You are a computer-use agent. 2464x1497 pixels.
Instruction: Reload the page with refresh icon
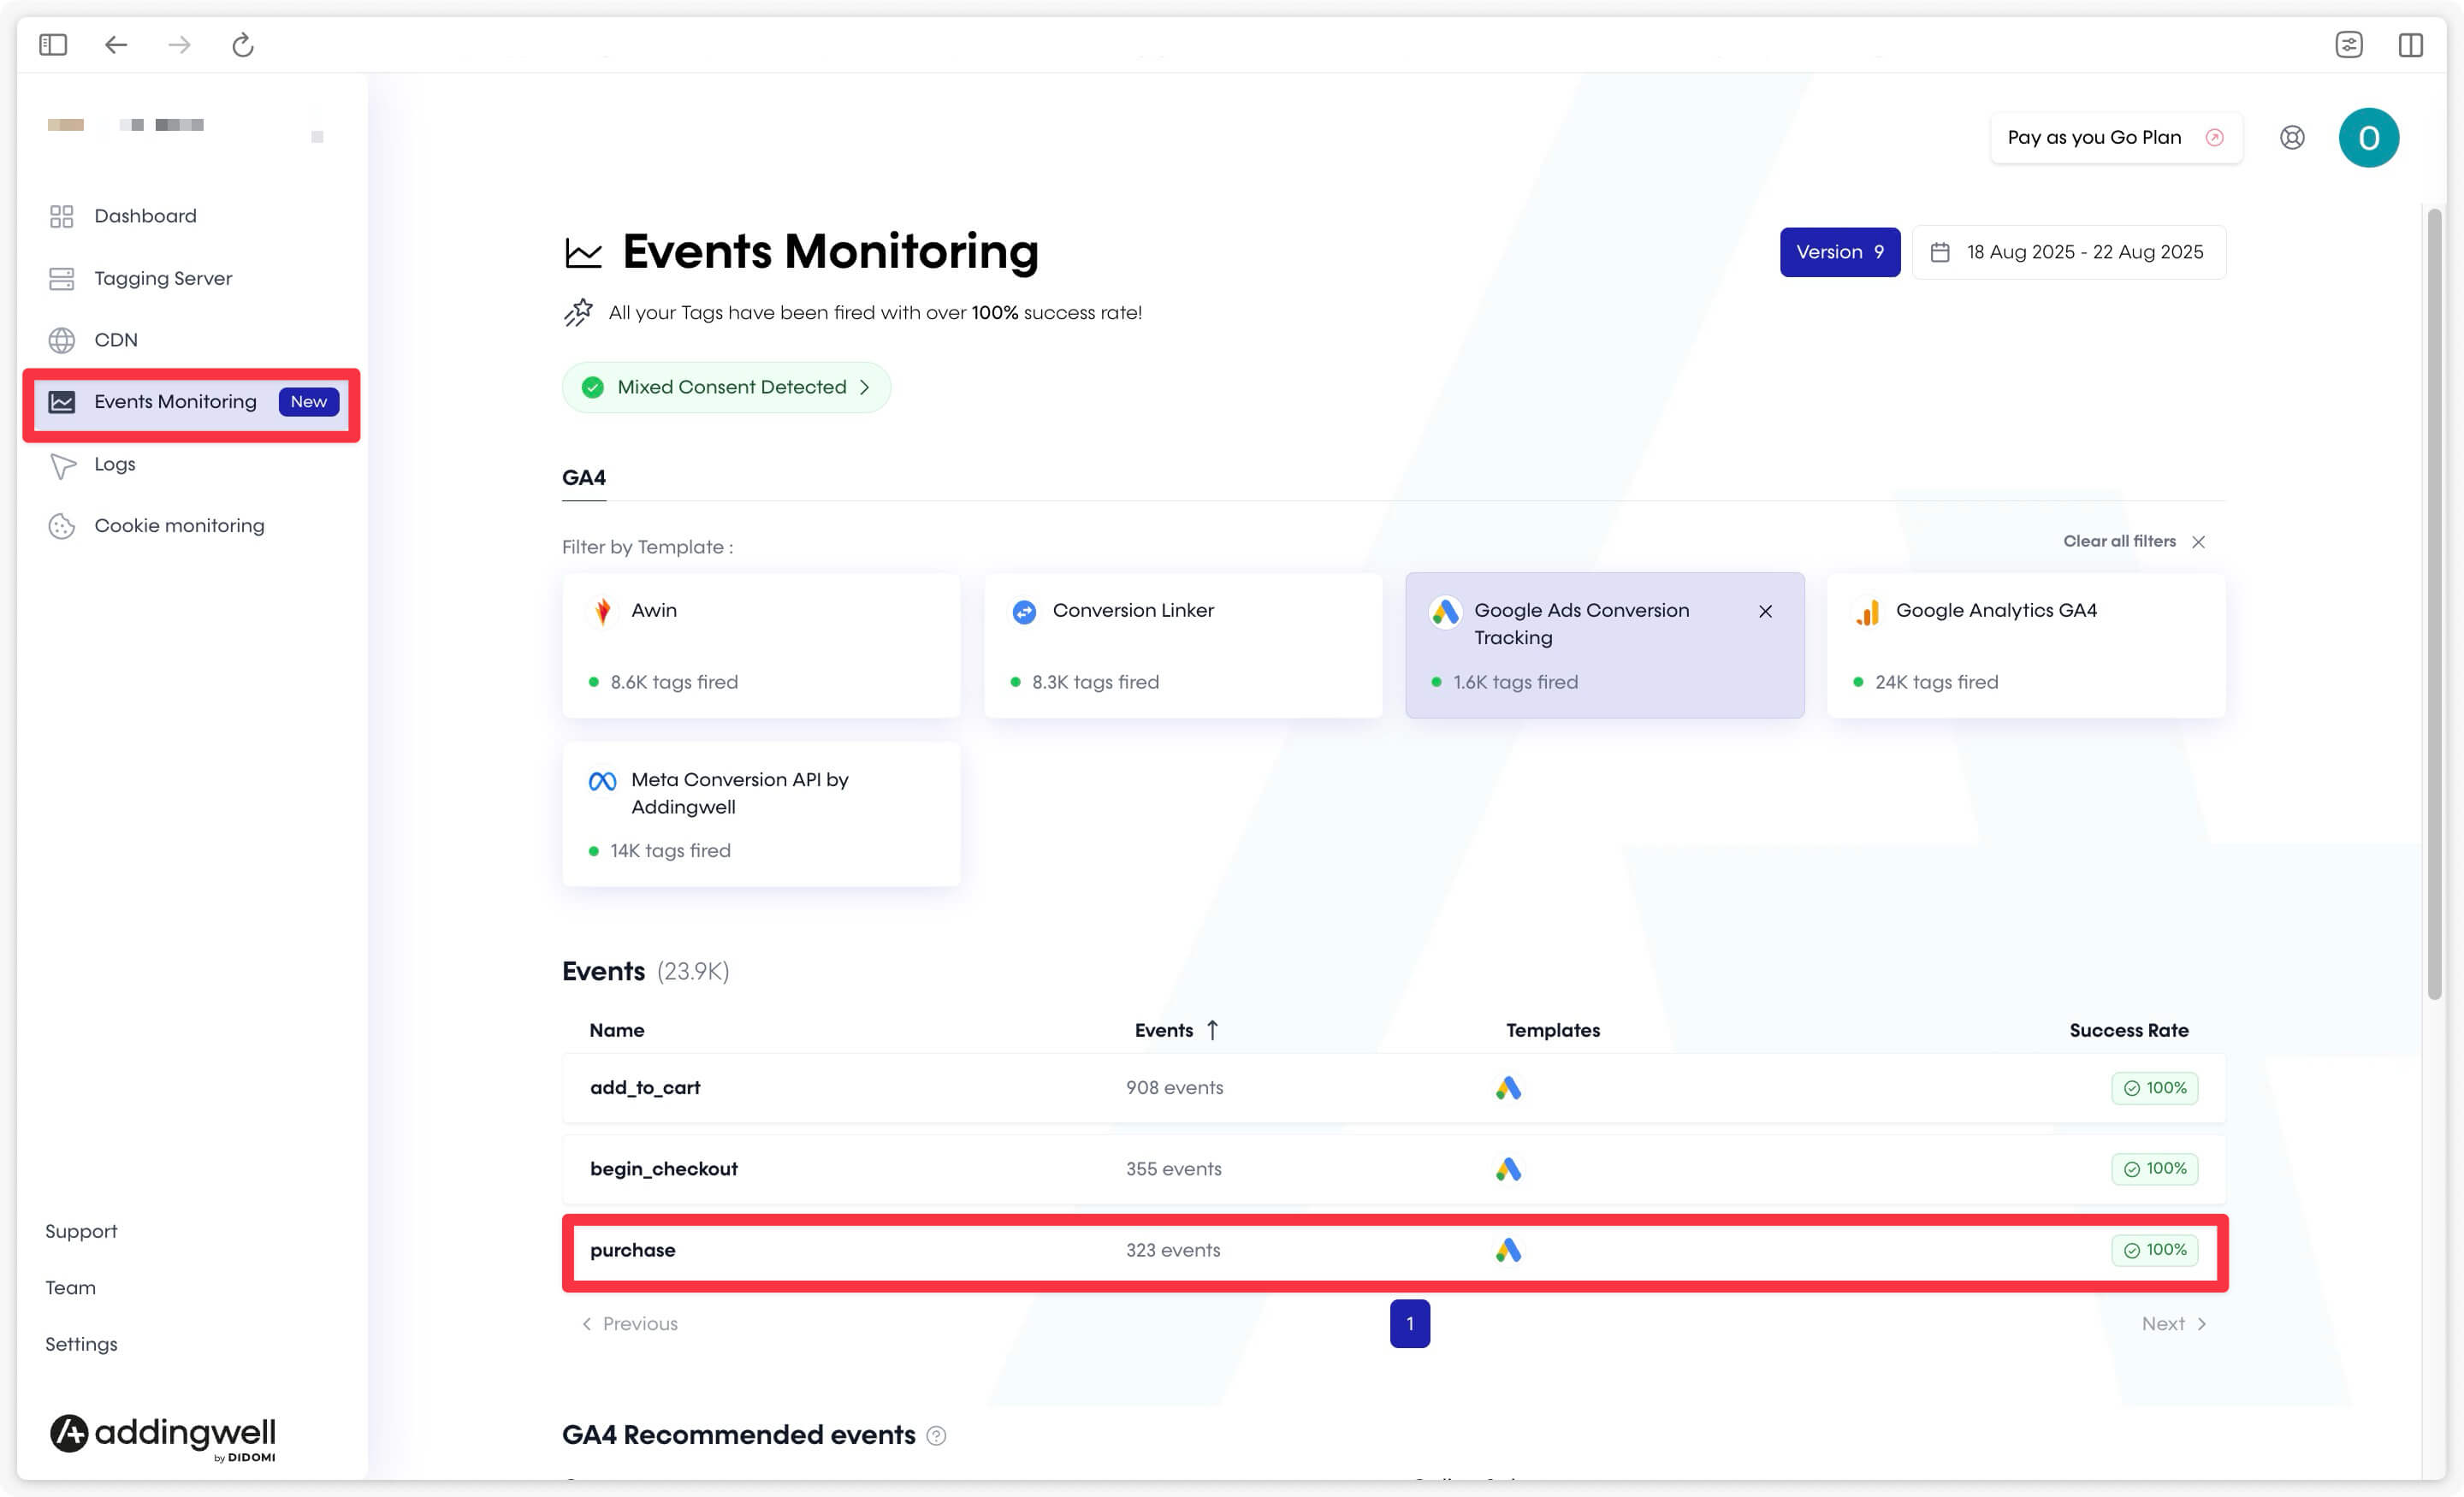click(243, 45)
